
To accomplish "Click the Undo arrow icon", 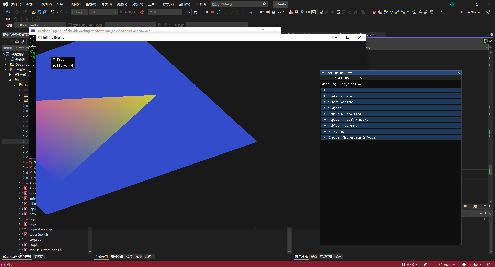I will [x=53, y=12].
